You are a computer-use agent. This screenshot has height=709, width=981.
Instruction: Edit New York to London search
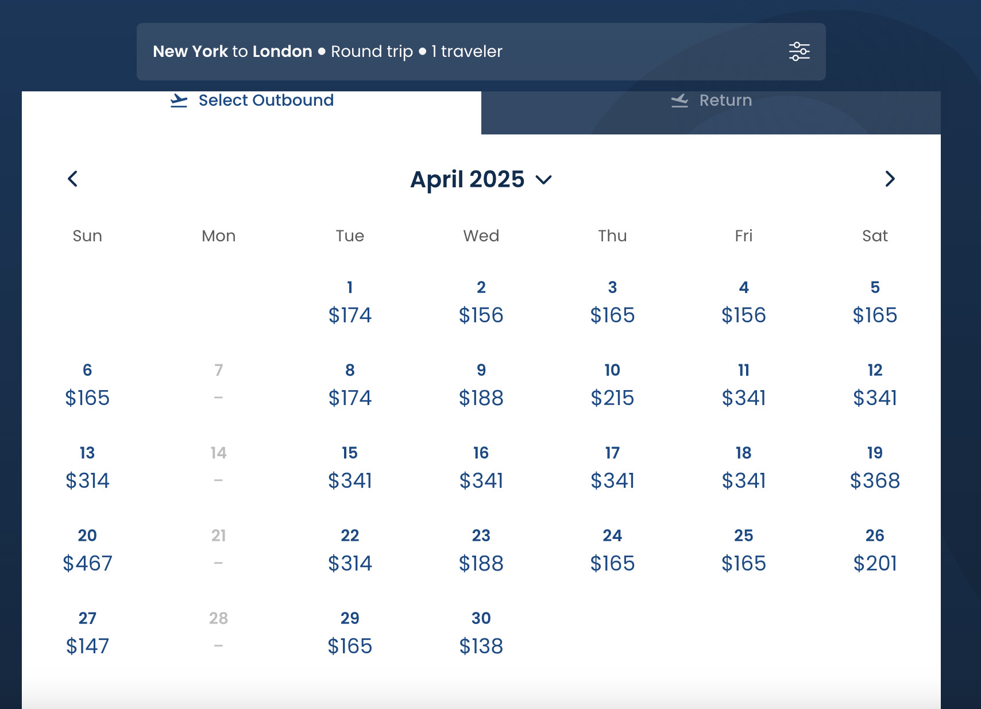481,52
